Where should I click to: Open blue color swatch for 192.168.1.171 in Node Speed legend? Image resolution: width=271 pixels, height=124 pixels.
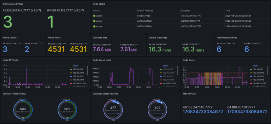point(161,76)
